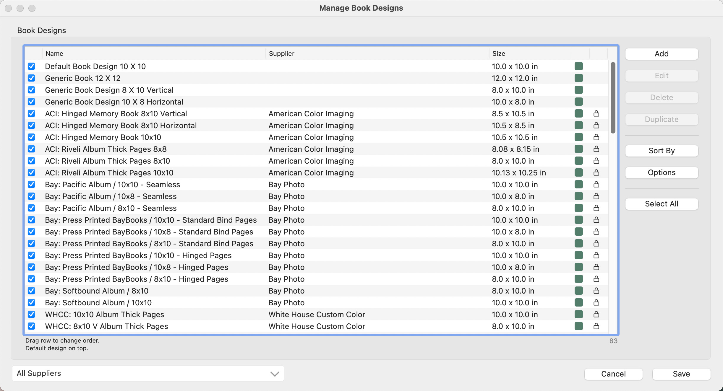Click lock icon on ACI Hinged Memory Book 8x10 Vertical
The image size is (723, 391).
click(596, 114)
